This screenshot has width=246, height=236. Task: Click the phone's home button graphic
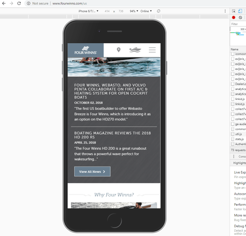tap(114, 221)
